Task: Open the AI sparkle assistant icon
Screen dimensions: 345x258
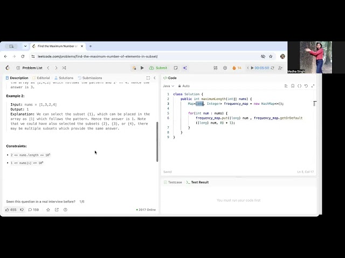Action: click(185, 68)
